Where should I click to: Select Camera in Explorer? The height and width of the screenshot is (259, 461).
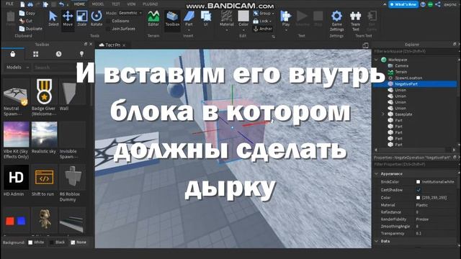pos(401,65)
